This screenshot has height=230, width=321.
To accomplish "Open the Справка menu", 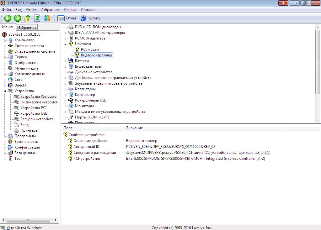I will coord(88,10).
